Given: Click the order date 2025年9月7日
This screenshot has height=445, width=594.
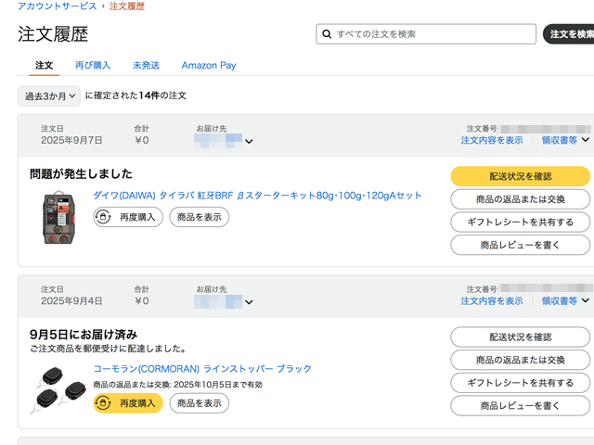Looking at the screenshot, I should click(x=71, y=140).
